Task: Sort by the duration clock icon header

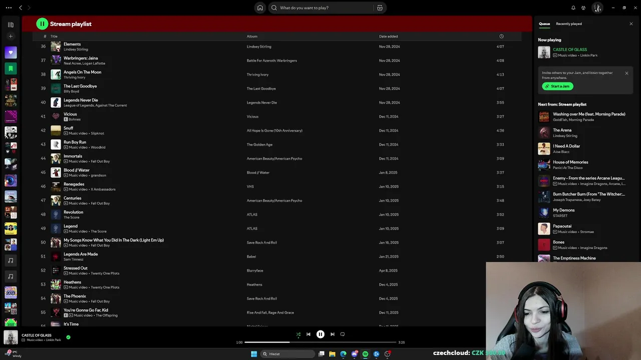Action: [501, 36]
